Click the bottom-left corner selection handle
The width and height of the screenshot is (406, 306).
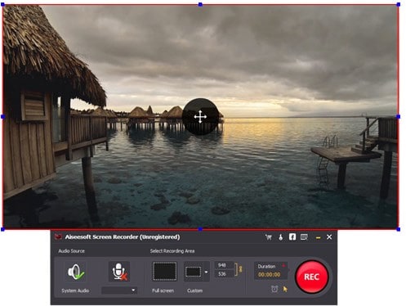click(3, 229)
